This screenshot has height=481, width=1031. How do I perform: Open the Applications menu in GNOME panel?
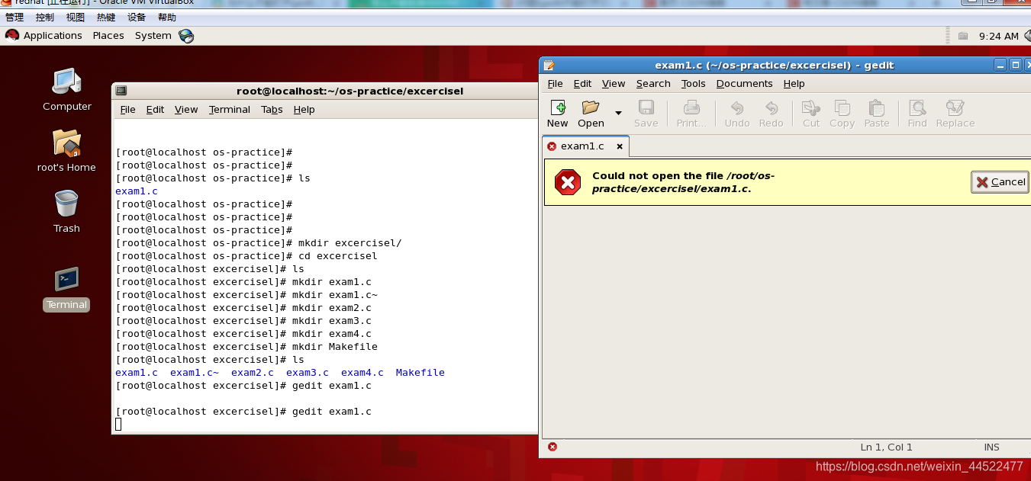coord(44,36)
